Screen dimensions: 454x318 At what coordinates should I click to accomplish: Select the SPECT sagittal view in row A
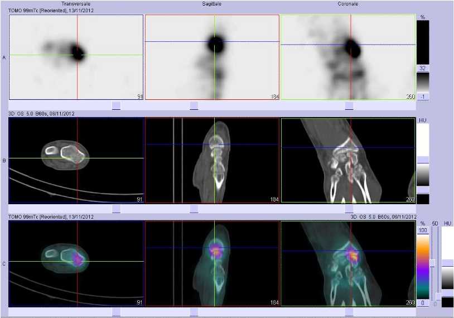coord(212,57)
